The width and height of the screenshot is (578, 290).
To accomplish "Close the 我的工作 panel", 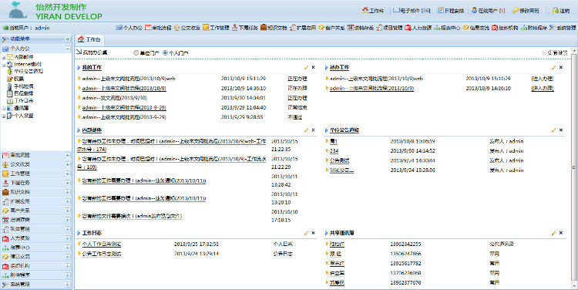I will [314, 68].
